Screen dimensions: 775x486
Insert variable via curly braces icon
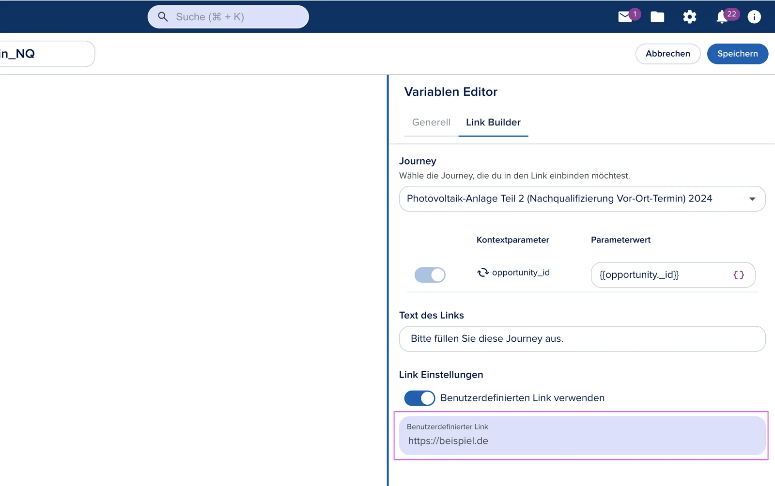pos(739,275)
